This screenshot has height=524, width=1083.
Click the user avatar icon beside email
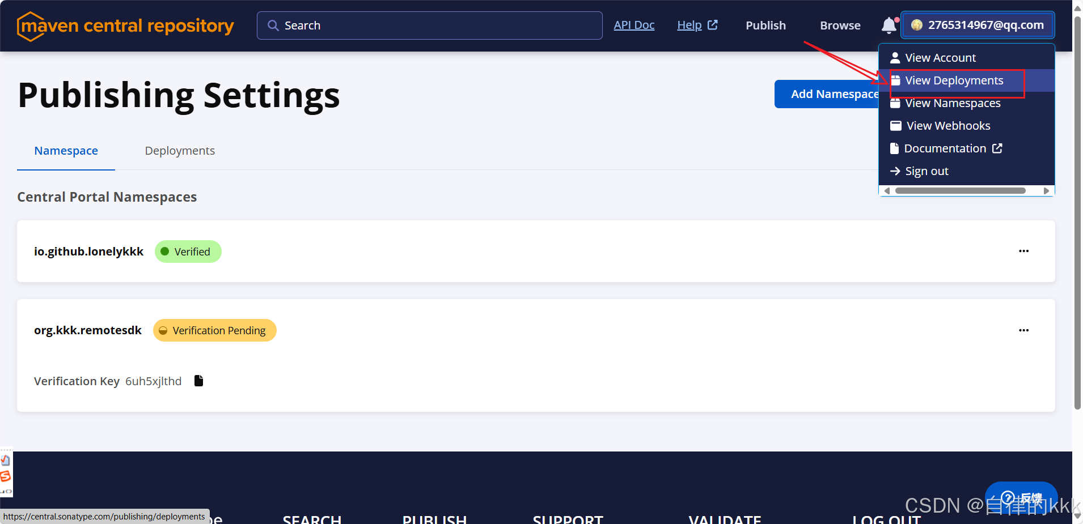(916, 25)
